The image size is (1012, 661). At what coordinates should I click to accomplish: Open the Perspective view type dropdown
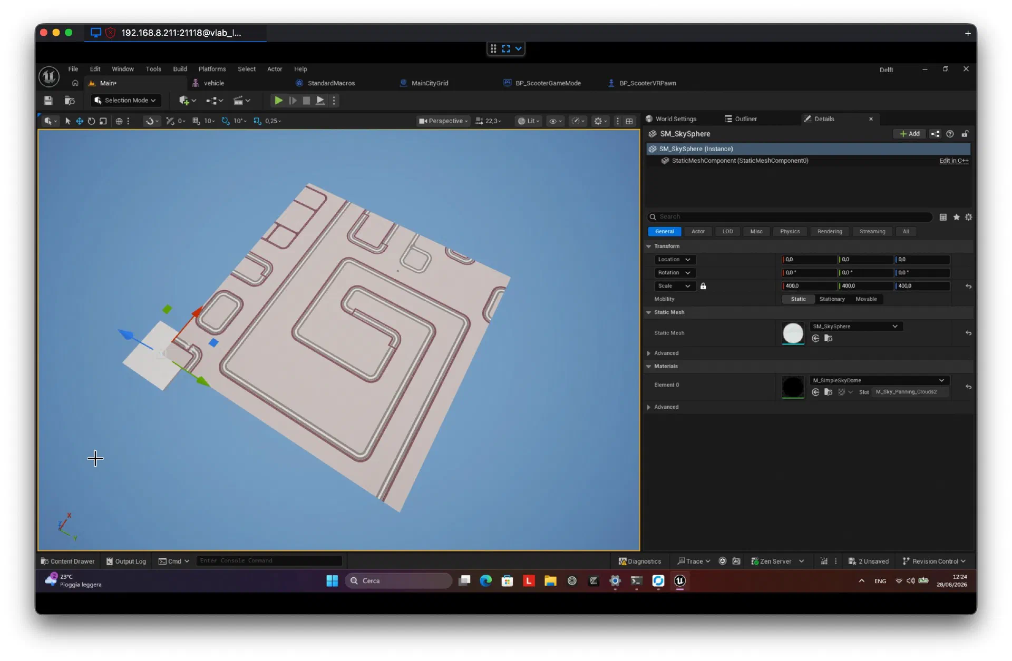(x=443, y=121)
